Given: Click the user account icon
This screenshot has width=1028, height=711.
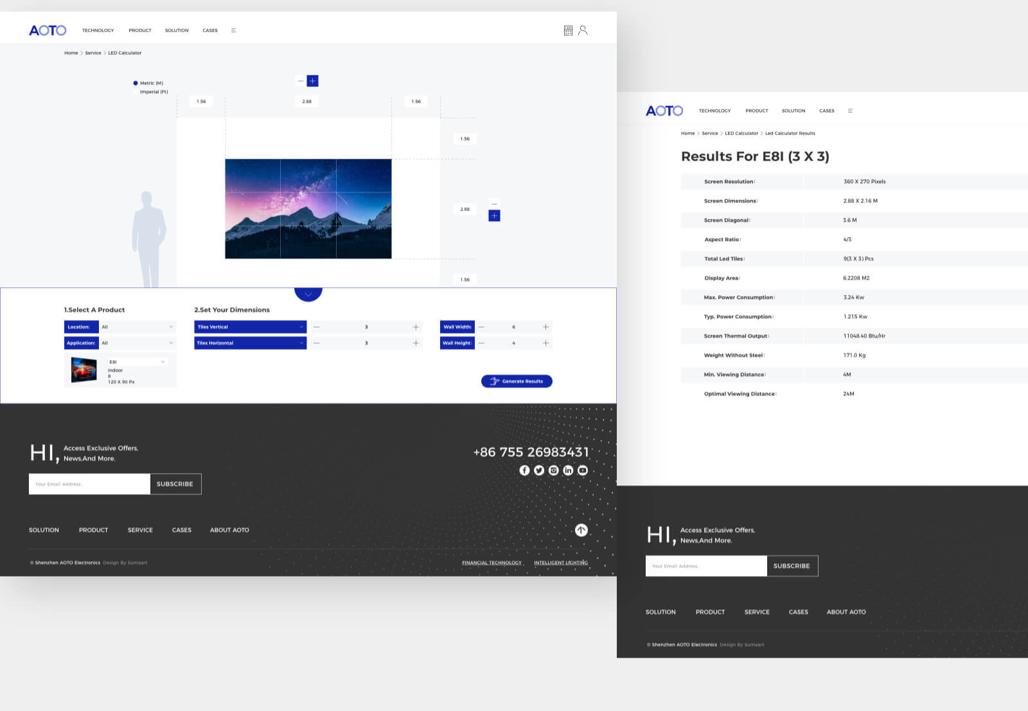Looking at the screenshot, I should (583, 30).
